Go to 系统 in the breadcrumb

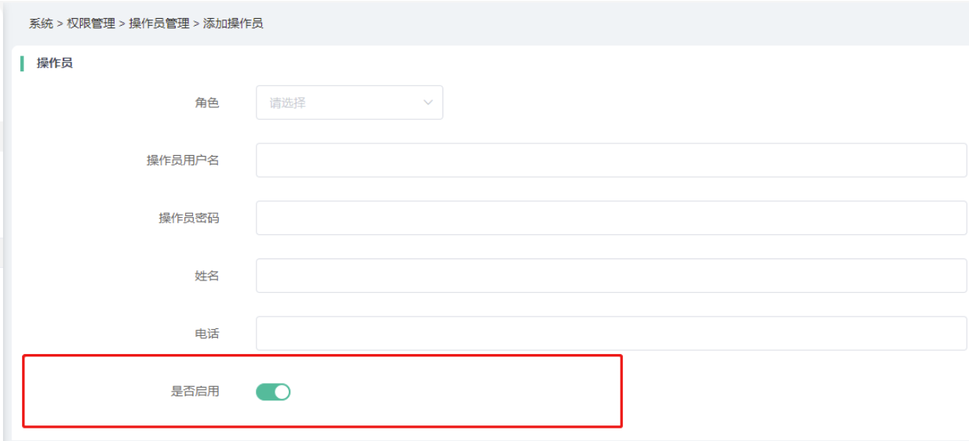(x=41, y=23)
